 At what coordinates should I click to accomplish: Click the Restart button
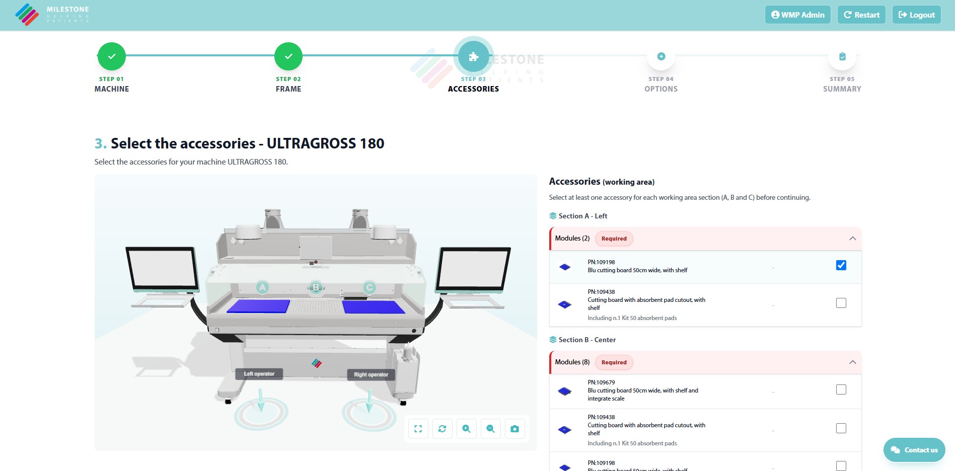point(861,15)
